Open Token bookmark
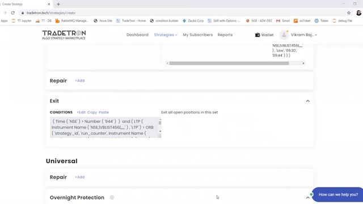363x204 pixels. pyautogui.click(x=322, y=21)
